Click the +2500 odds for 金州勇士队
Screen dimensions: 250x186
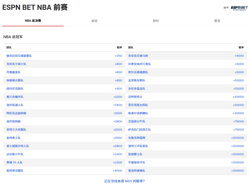pyautogui.click(x=117, y=138)
